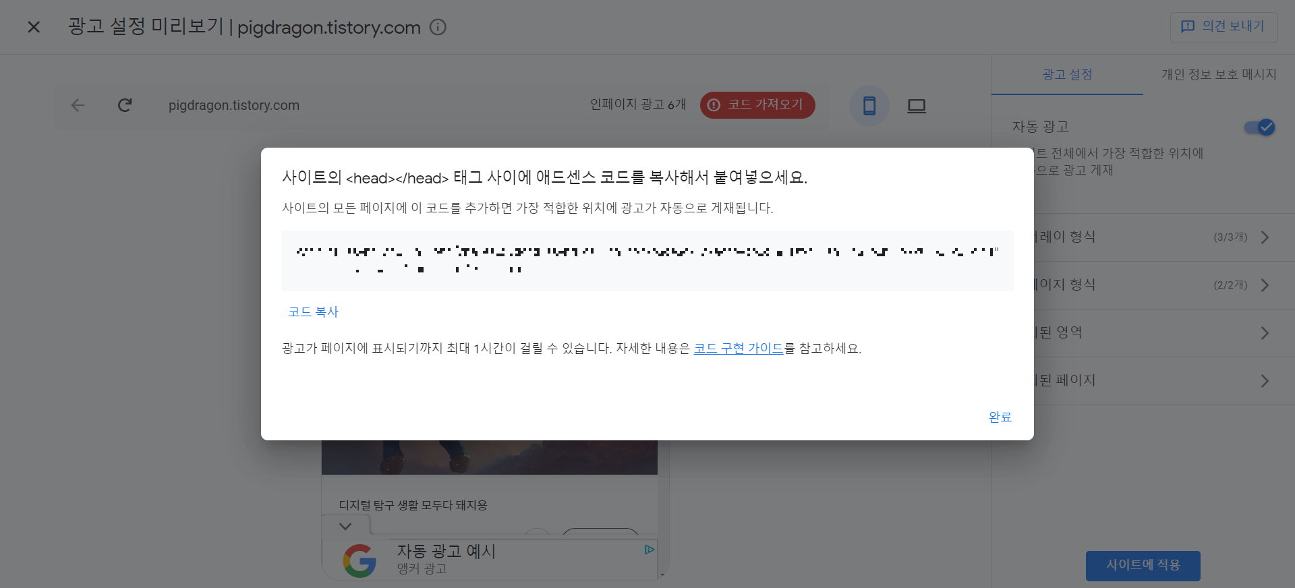This screenshot has width=1295, height=588.
Task: Collapse the anchor ad with the chevron
Action: [345, 526]
